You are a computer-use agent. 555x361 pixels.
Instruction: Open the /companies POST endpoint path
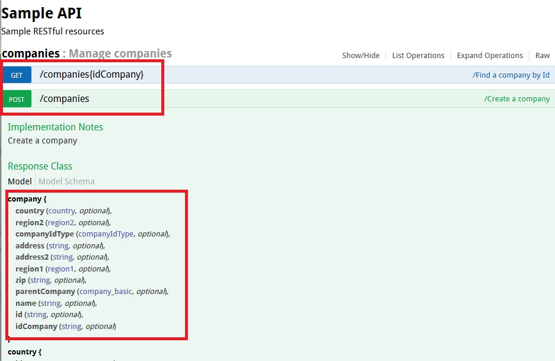65,99
